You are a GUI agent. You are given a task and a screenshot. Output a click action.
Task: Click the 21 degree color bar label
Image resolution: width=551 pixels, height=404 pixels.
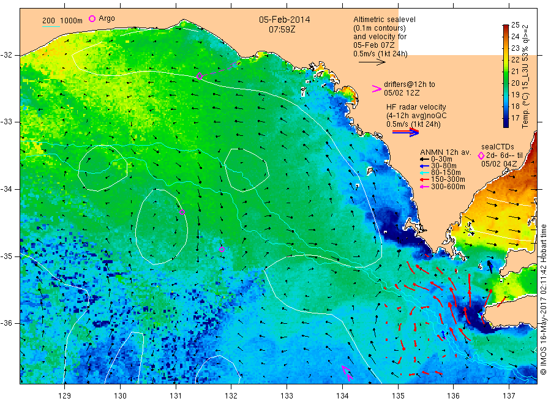pyautogui.click(x=515, y=72)
